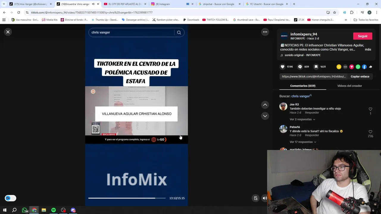Open File Explorer from the taskbar
The height and width of the screenshot is (214, 381).
(x=44, y=210)
